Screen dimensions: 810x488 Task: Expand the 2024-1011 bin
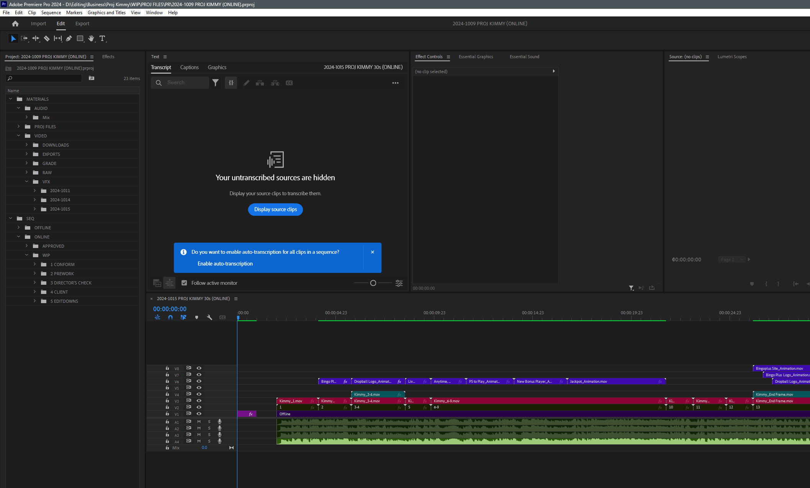click(34, 190)
